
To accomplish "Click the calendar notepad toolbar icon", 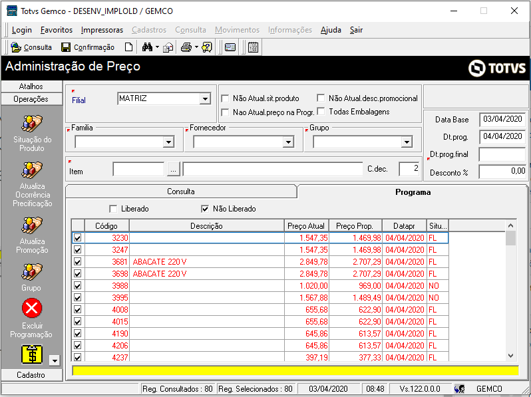I will pos(253,47).
